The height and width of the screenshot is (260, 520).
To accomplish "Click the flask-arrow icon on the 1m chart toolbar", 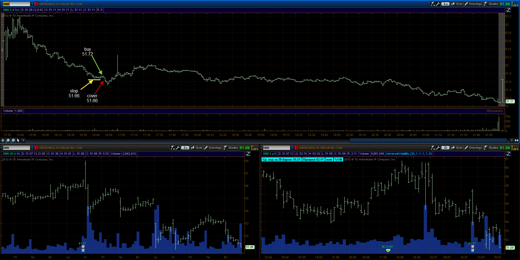I will coord(433,4).
